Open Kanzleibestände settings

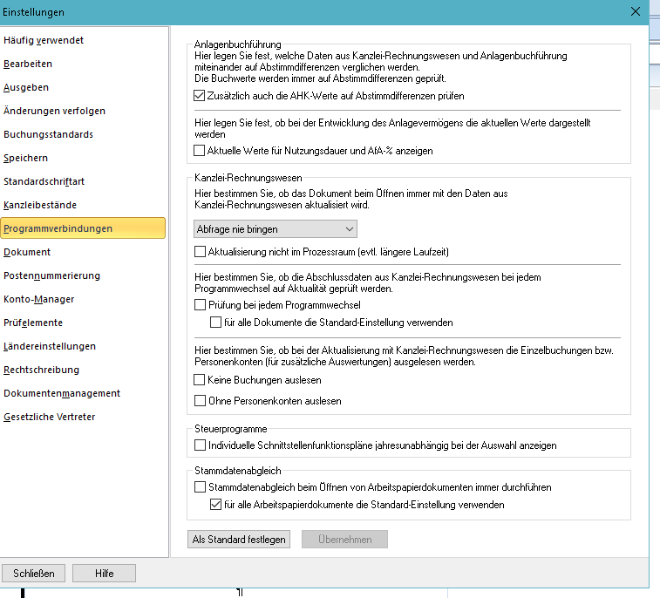[40, 206]
